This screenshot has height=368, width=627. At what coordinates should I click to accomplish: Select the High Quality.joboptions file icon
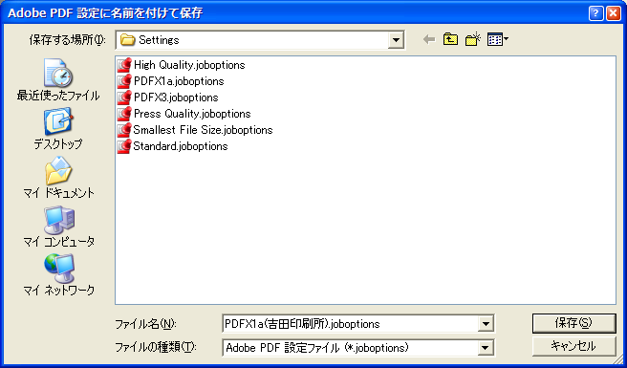(x=124, y=65)
